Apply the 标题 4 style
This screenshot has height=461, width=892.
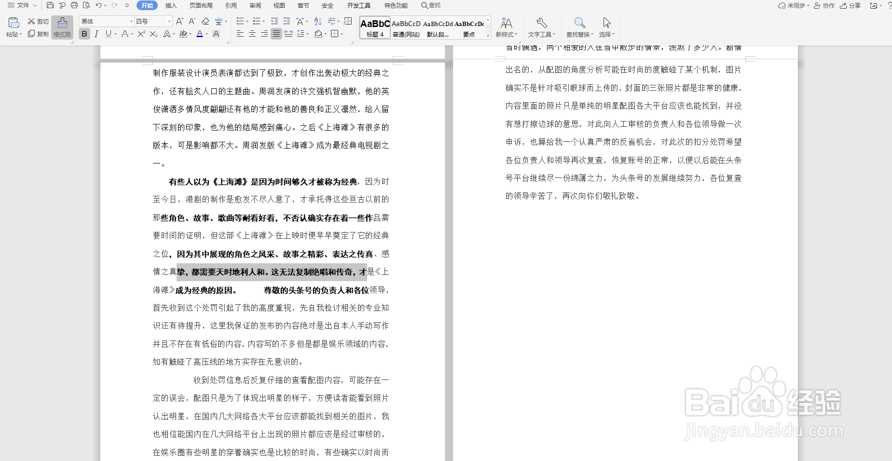click(374, 27)
